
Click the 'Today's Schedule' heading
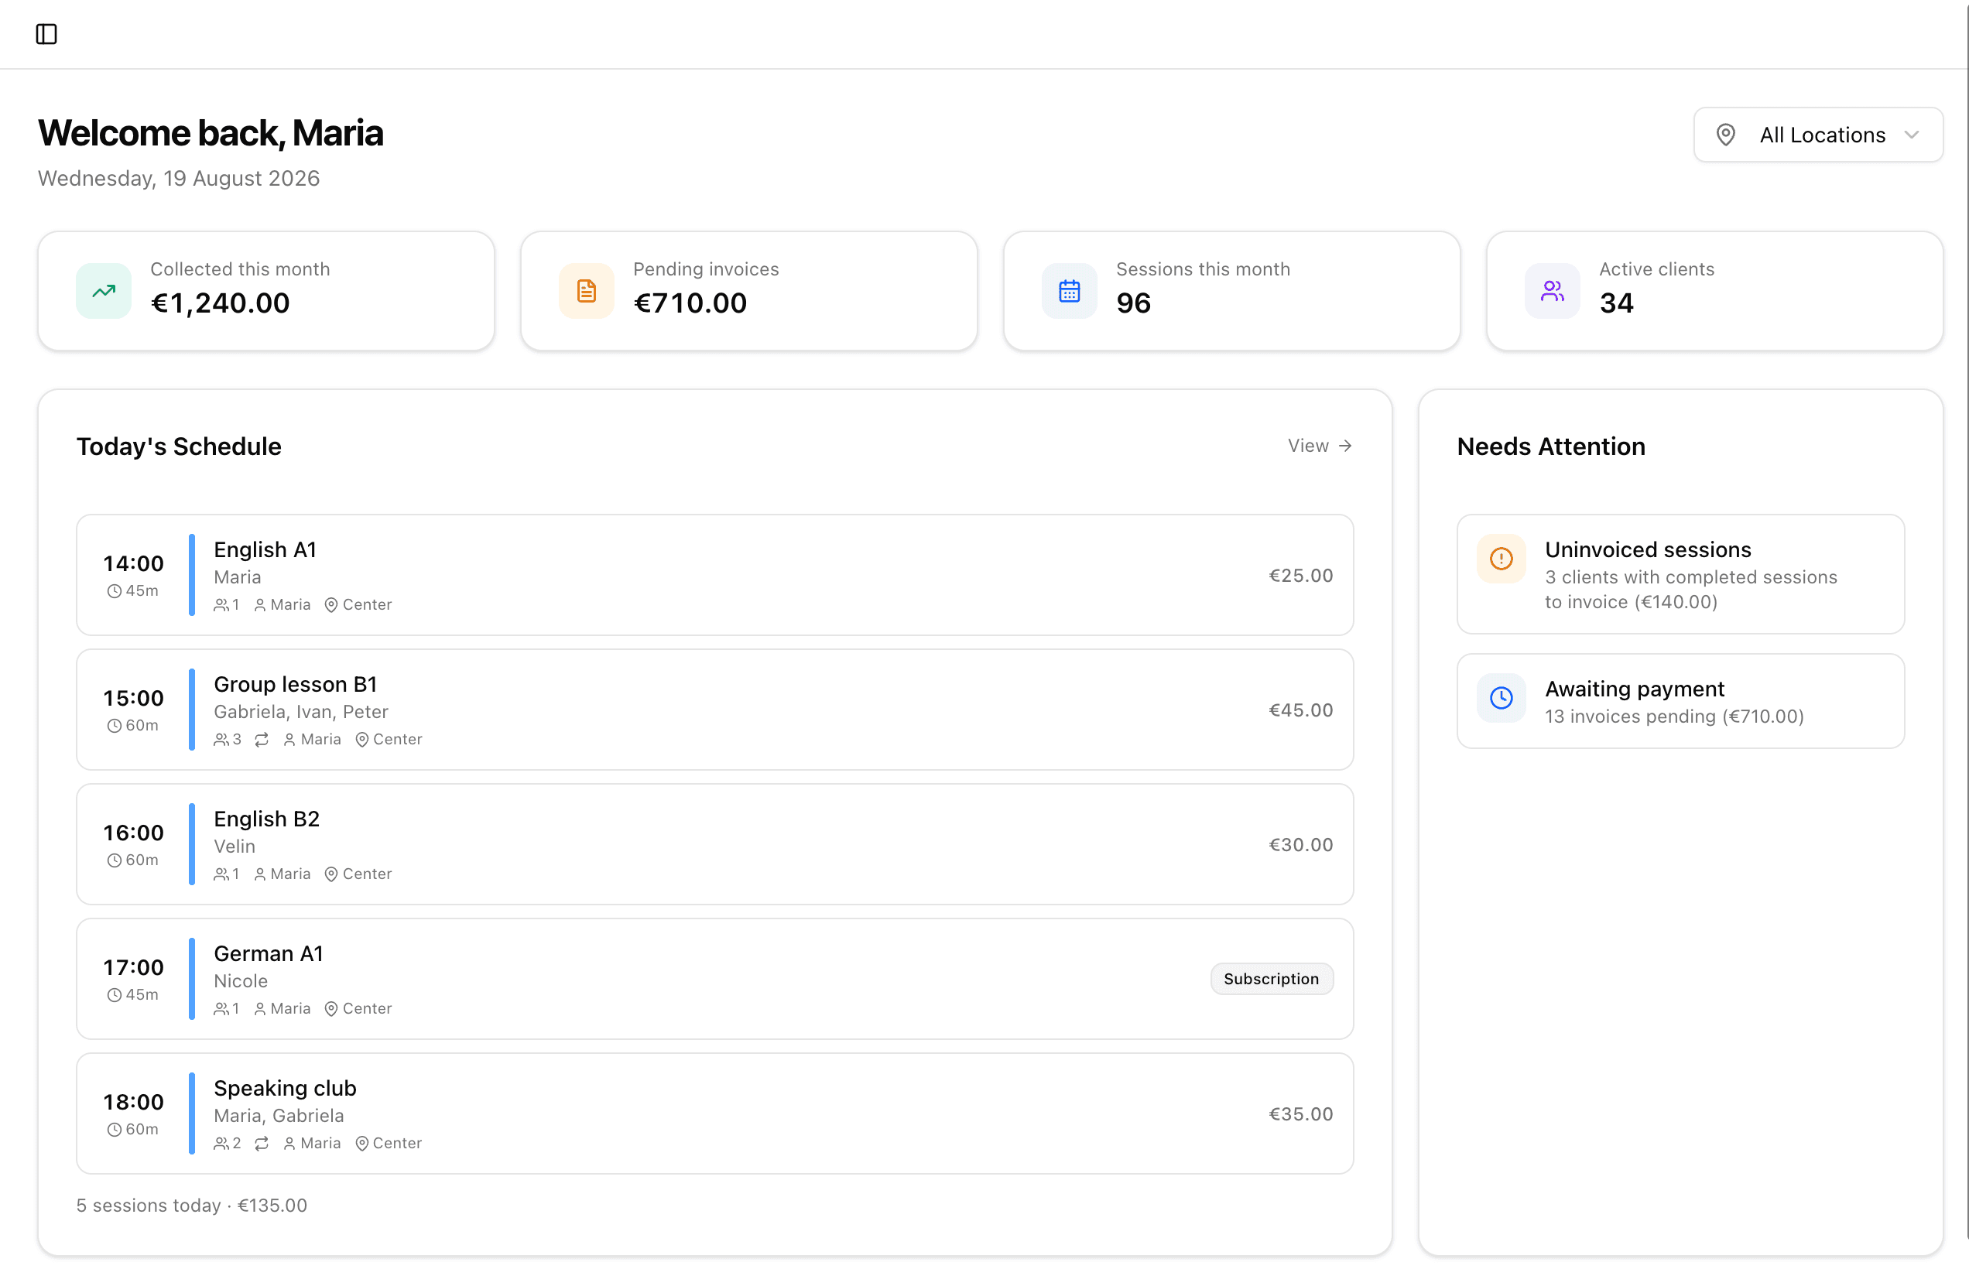(179, 446)
